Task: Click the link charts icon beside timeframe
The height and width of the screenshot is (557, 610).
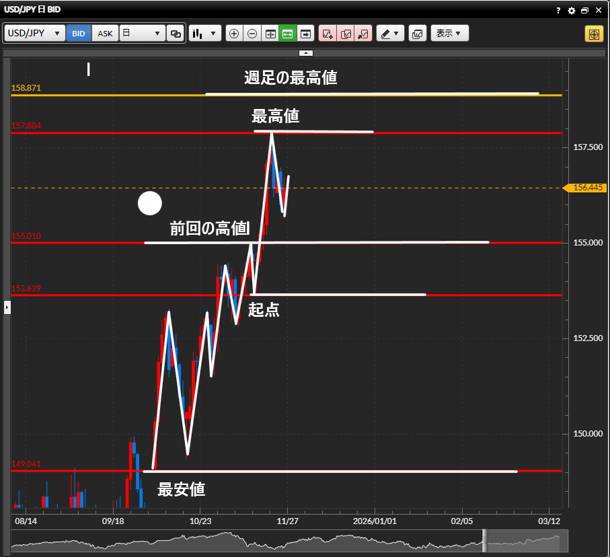Action: (x=176, y=34)
